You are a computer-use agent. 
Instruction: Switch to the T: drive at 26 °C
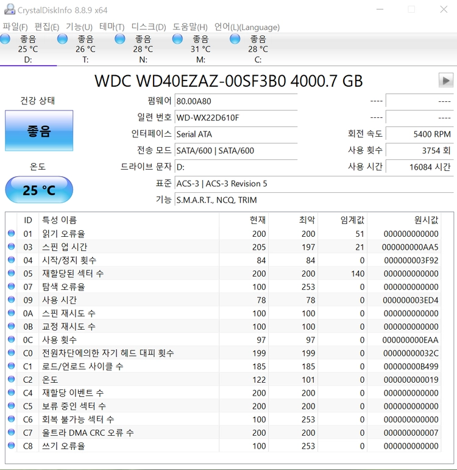tap(85, 49)
